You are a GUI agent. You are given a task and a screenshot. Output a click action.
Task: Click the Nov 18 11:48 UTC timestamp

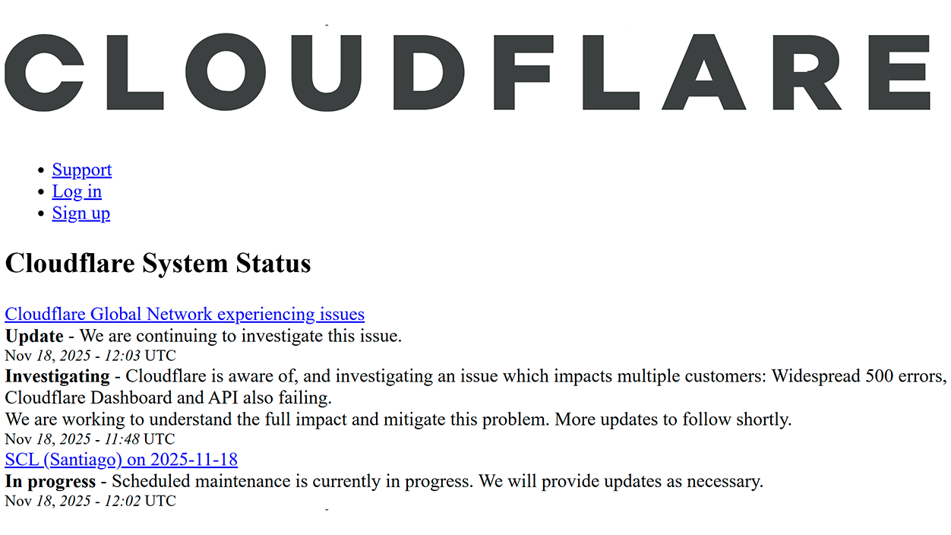(90, 438)
